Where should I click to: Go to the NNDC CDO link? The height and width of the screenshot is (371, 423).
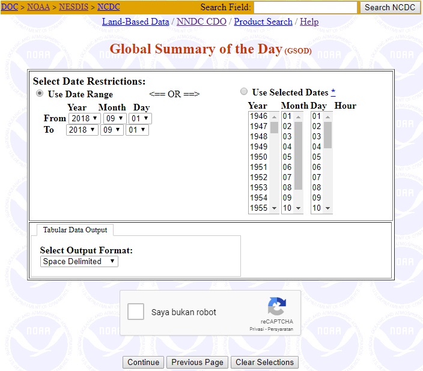[201, 22]
